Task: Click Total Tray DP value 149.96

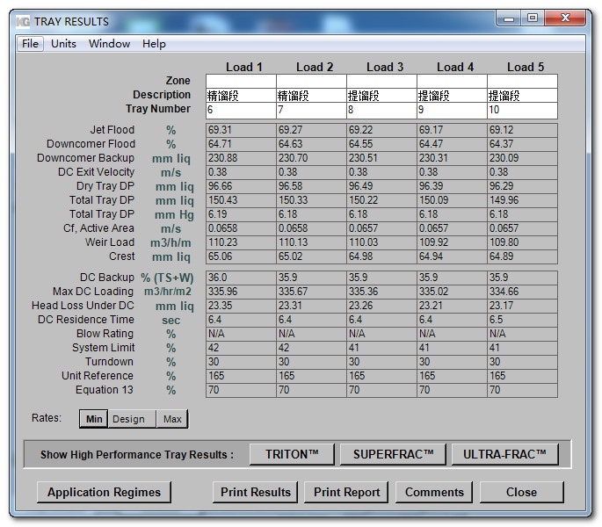Action: 523,200
